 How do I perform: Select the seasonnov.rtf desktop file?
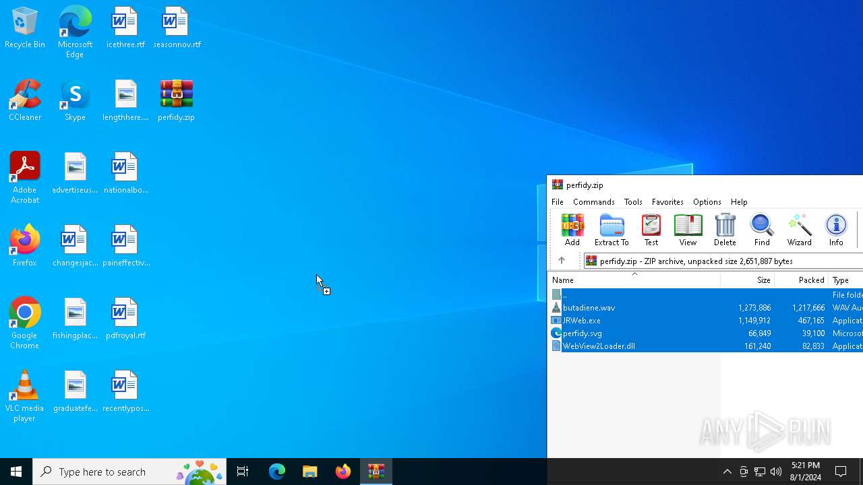click(x=177, y=28)
